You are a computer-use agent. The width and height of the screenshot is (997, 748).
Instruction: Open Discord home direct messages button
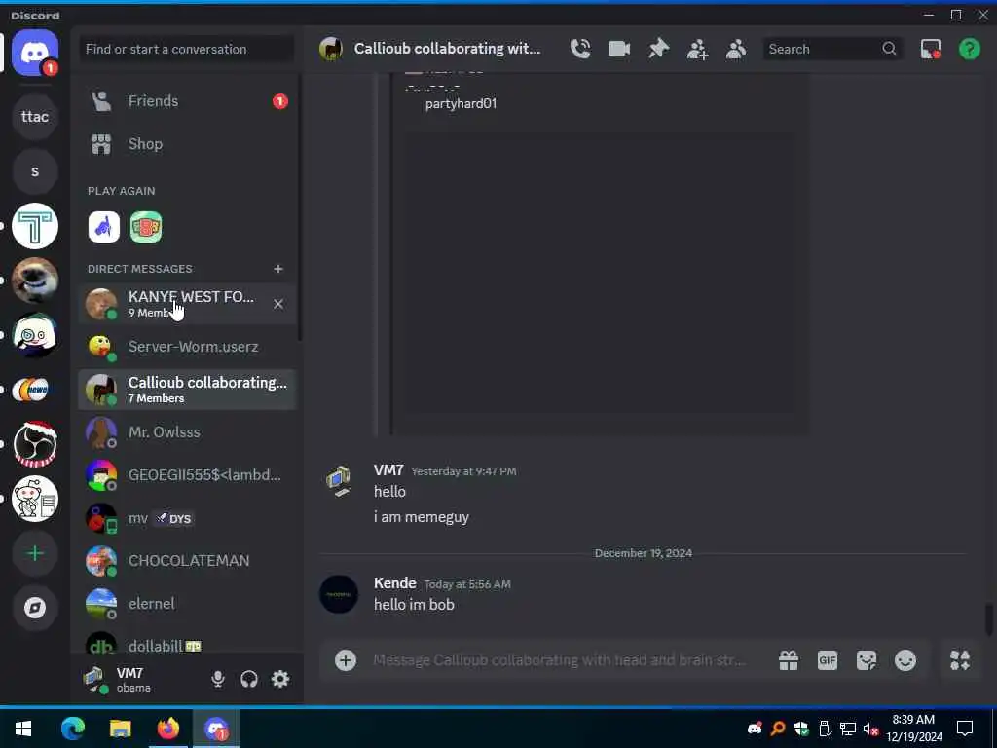tap(35, 53)
